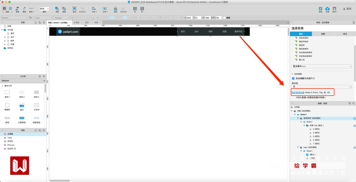
Task: Open the 对齐 align dropdown
Action: point(94,10)
